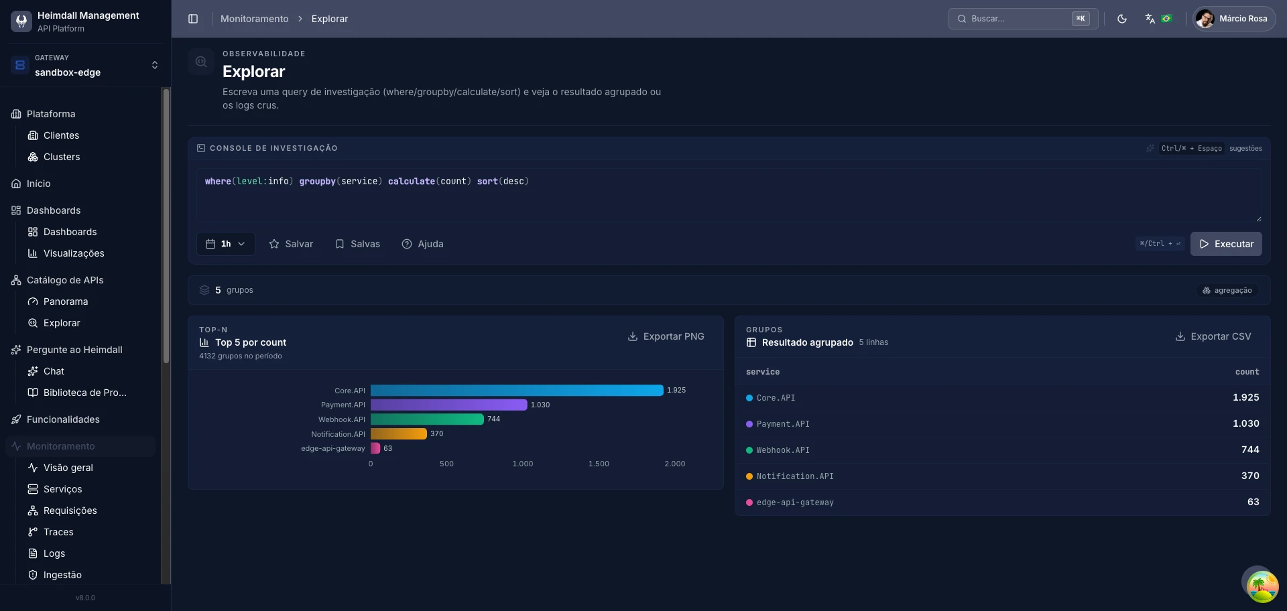Open Salvas saved queries
The width and height of the screenshot is (1287, 611).
point(357,244)
